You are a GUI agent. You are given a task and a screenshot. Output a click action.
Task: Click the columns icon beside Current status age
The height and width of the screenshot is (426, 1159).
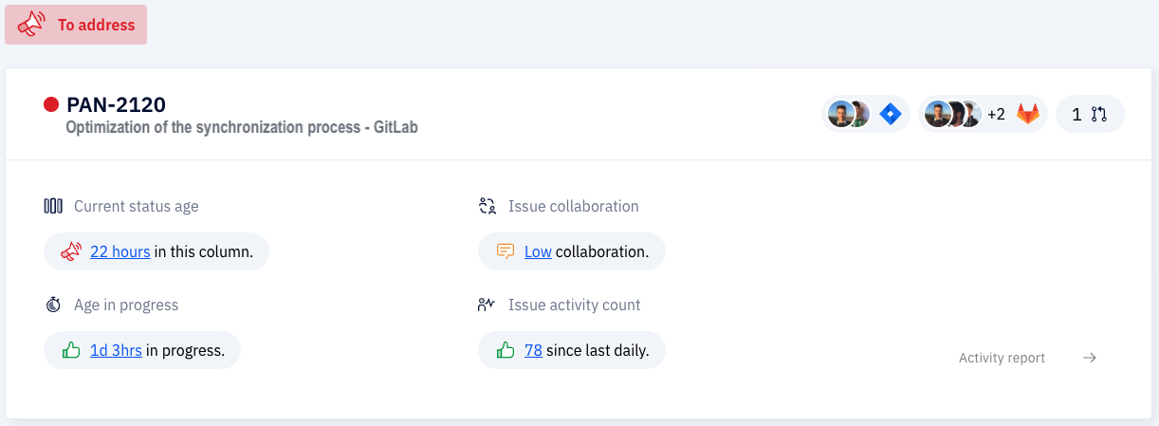pyautogui.click(x=53, y=206)
